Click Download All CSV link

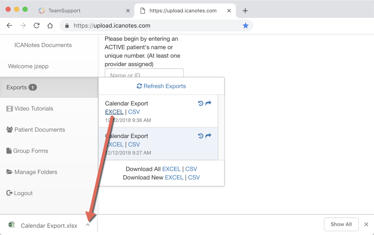(x=191, y=169)
